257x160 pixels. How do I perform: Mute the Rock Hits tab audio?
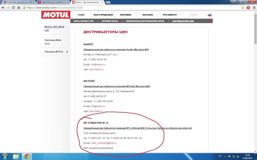coord(31,2)
